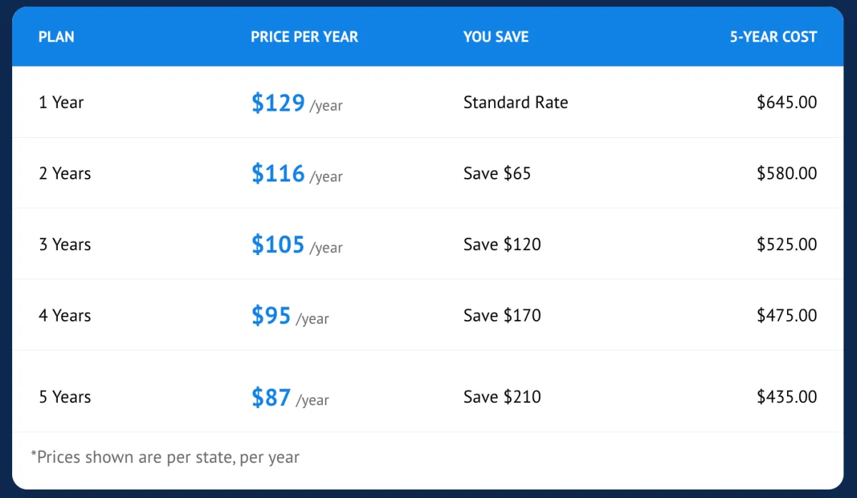
Task: Click the Standard Rate text
Action: [516, 103]
